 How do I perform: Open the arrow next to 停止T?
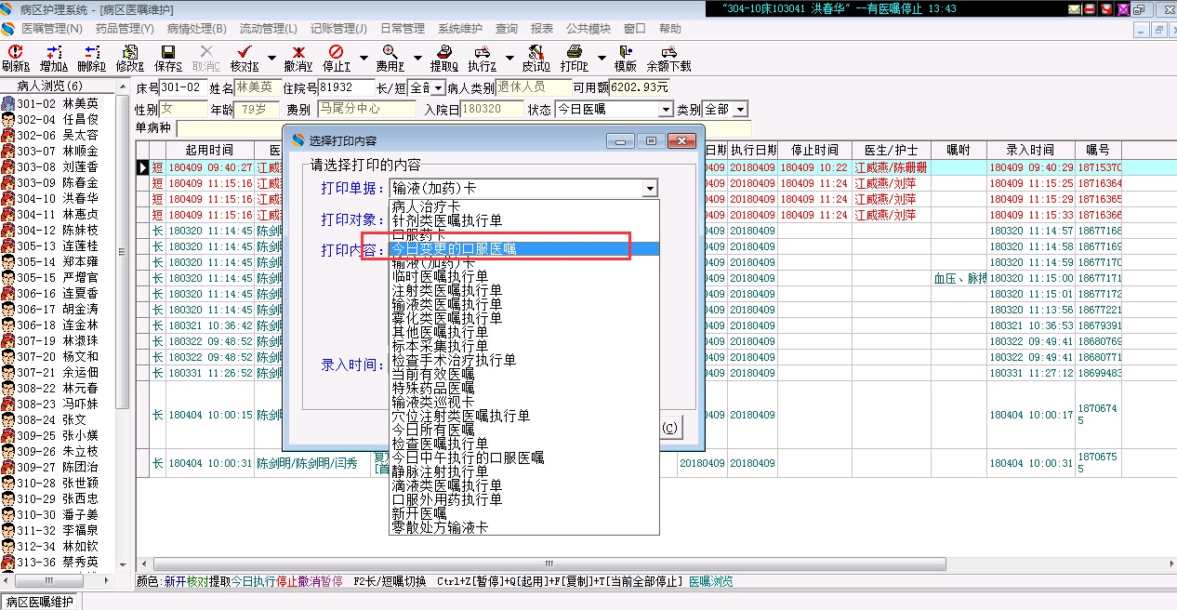[363, 58]
